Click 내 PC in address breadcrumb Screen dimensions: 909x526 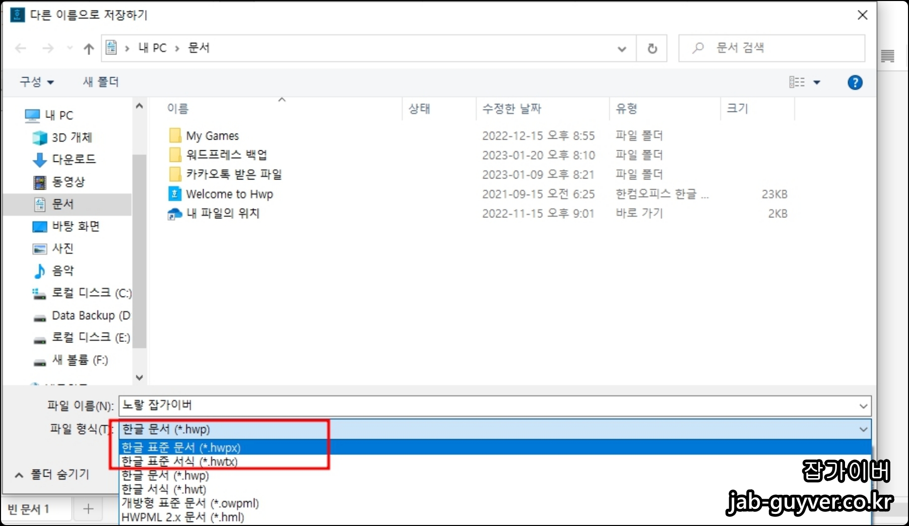coord(152,48)
